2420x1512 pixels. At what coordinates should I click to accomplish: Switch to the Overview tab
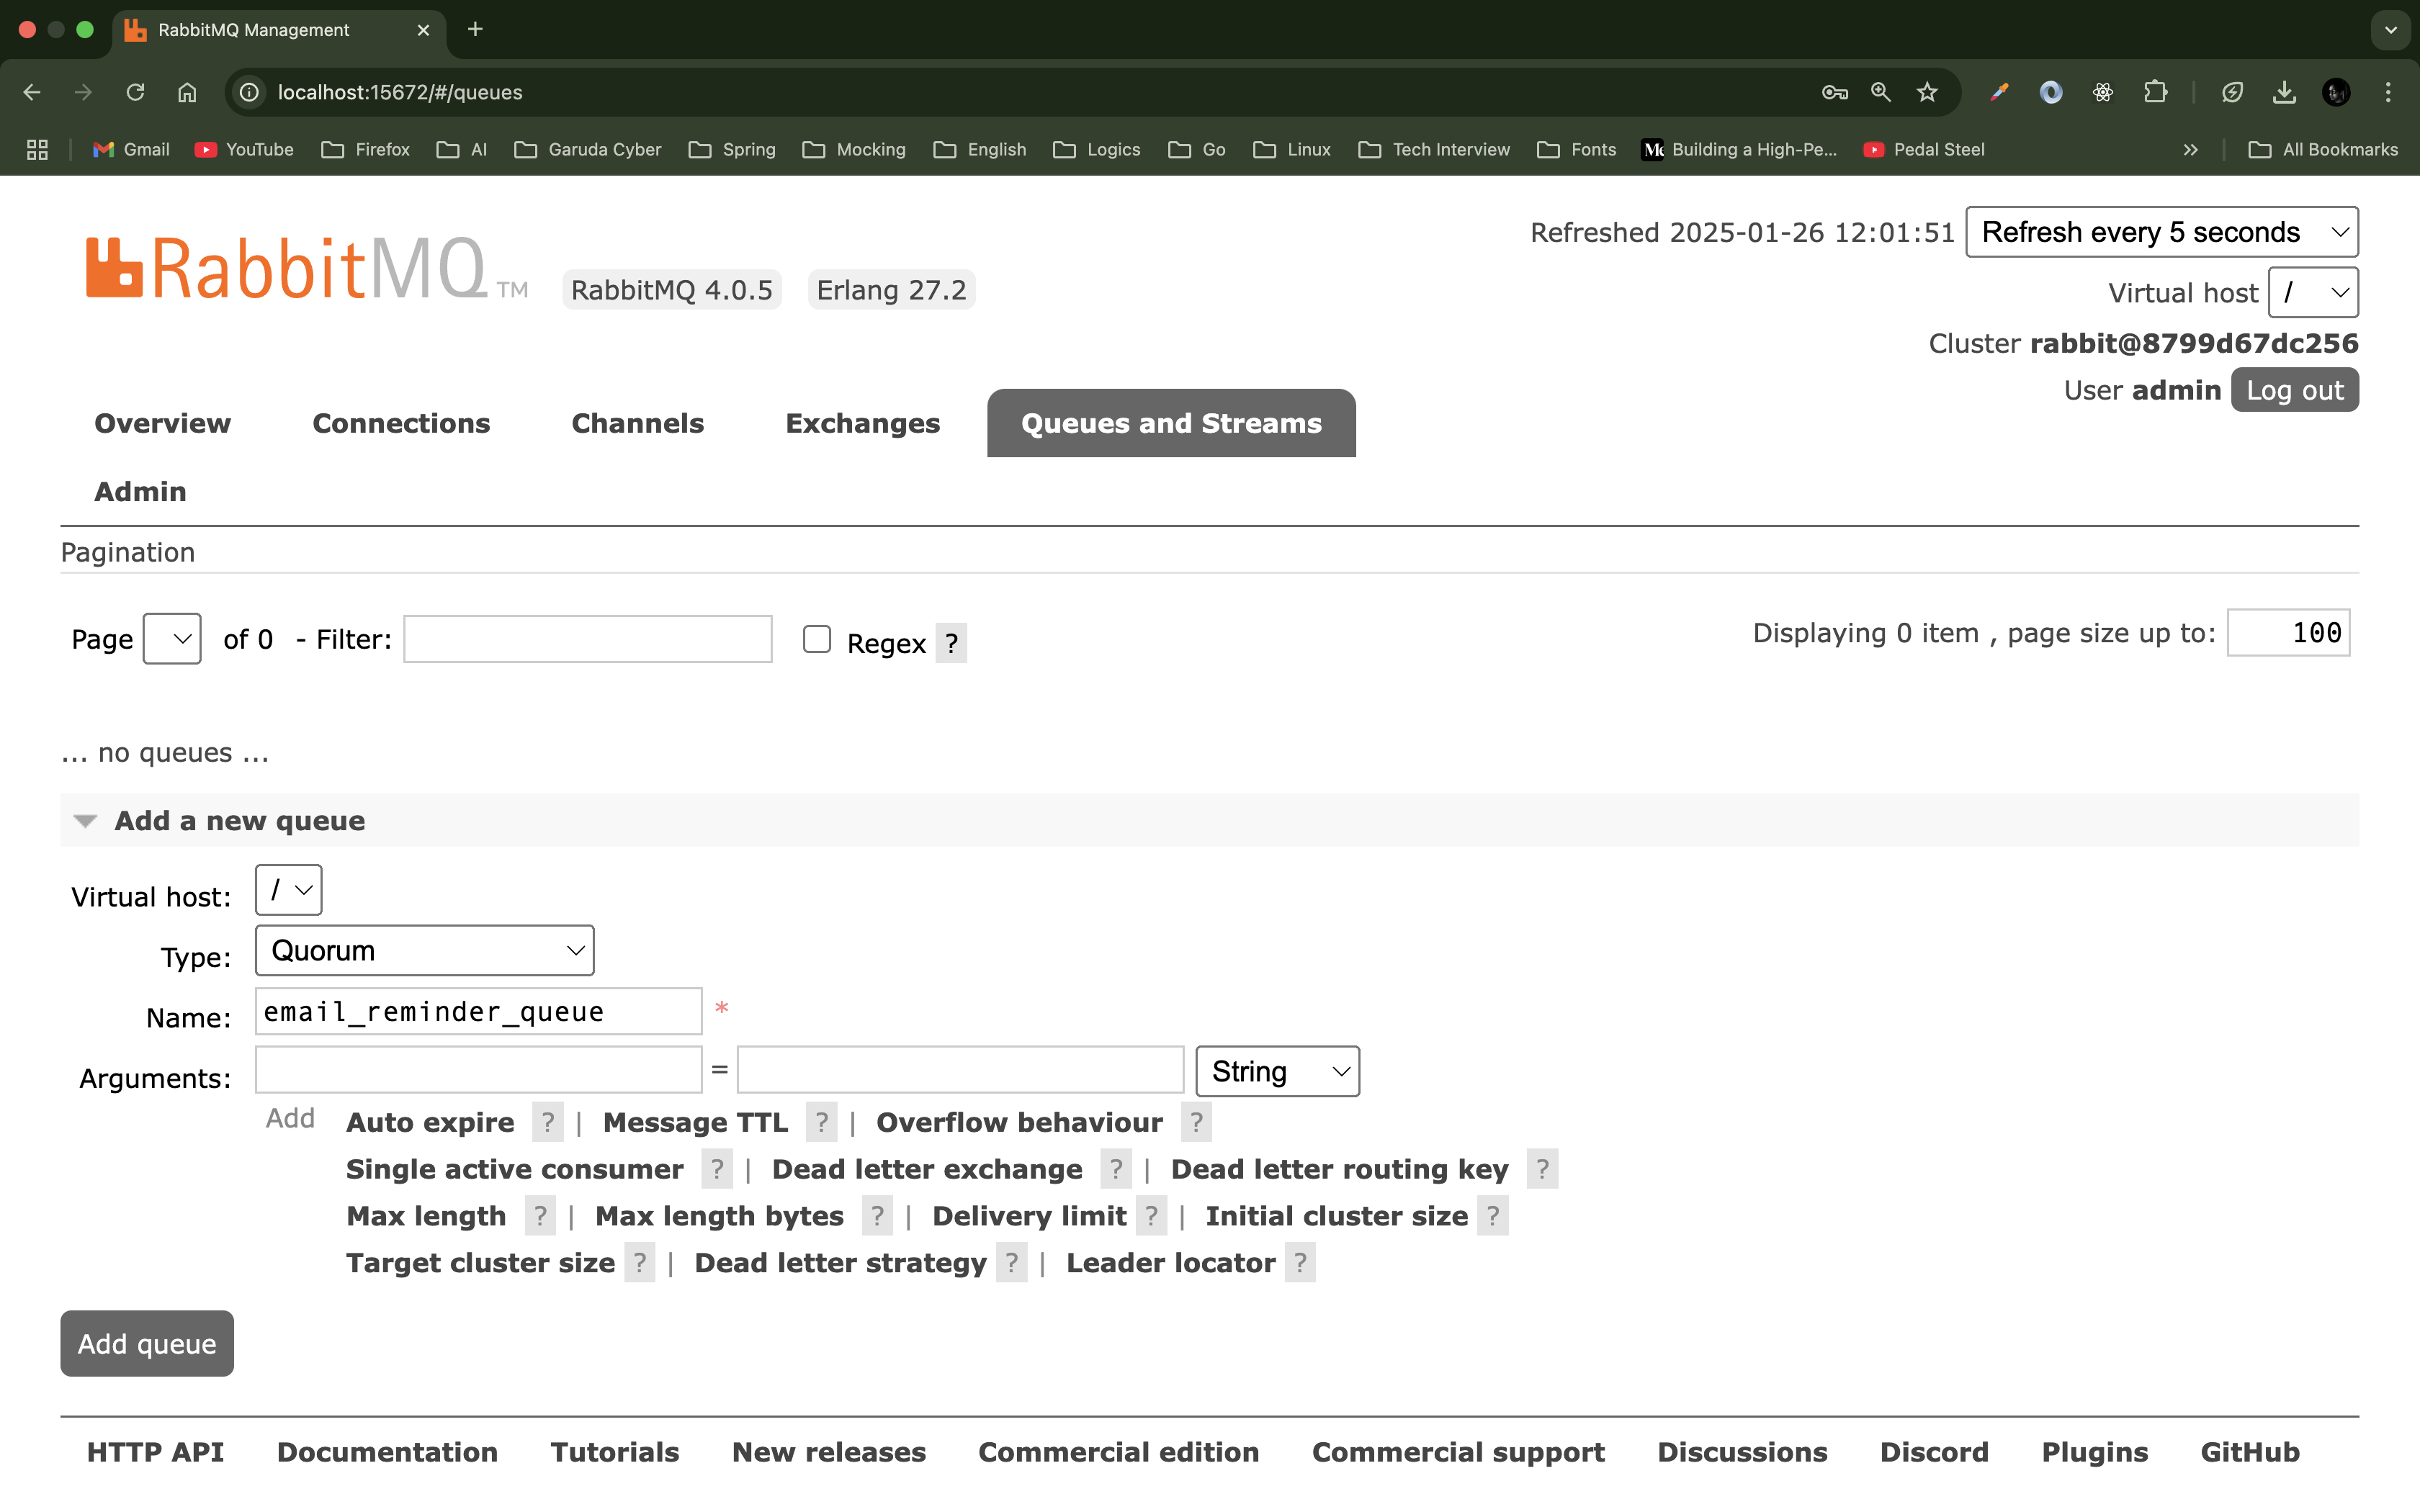(162, 423)
